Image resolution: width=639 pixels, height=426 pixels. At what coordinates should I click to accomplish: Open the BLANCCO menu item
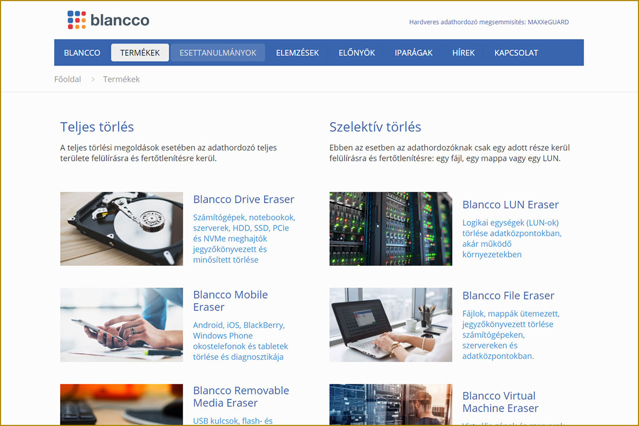(82, 53)
